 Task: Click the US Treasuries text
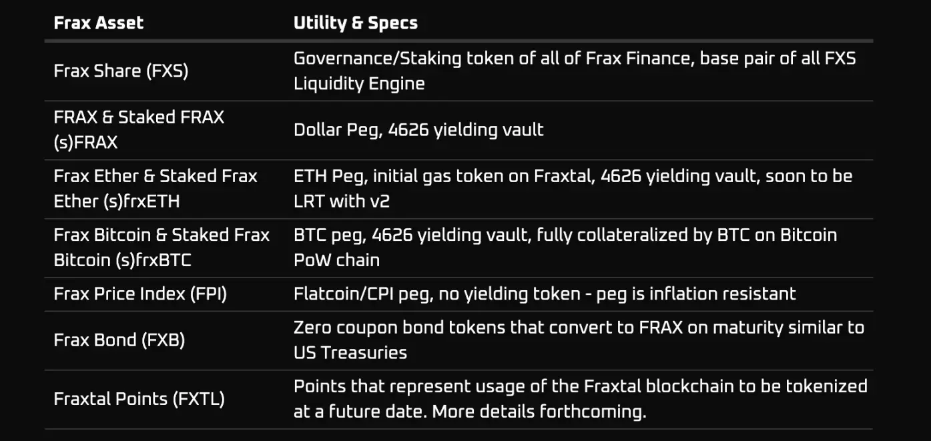click(350, 352)
